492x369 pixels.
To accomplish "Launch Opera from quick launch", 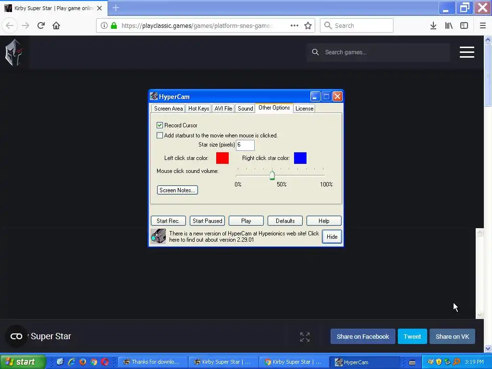I will point(105,362).
